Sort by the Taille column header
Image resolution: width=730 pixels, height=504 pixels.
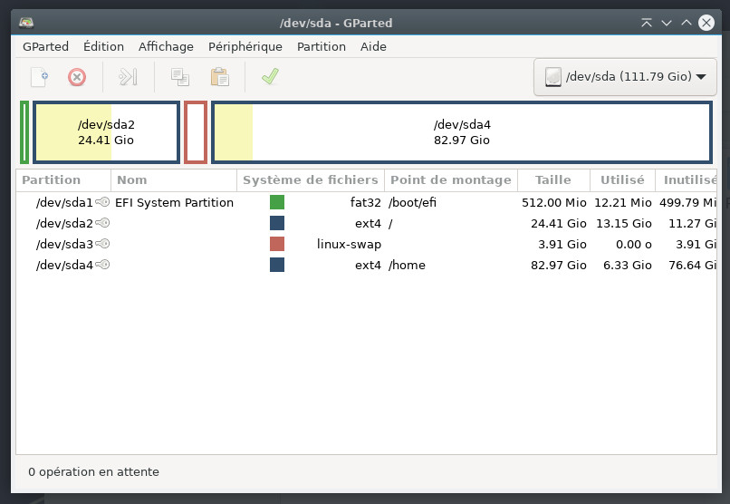click(x=552, y=180)
